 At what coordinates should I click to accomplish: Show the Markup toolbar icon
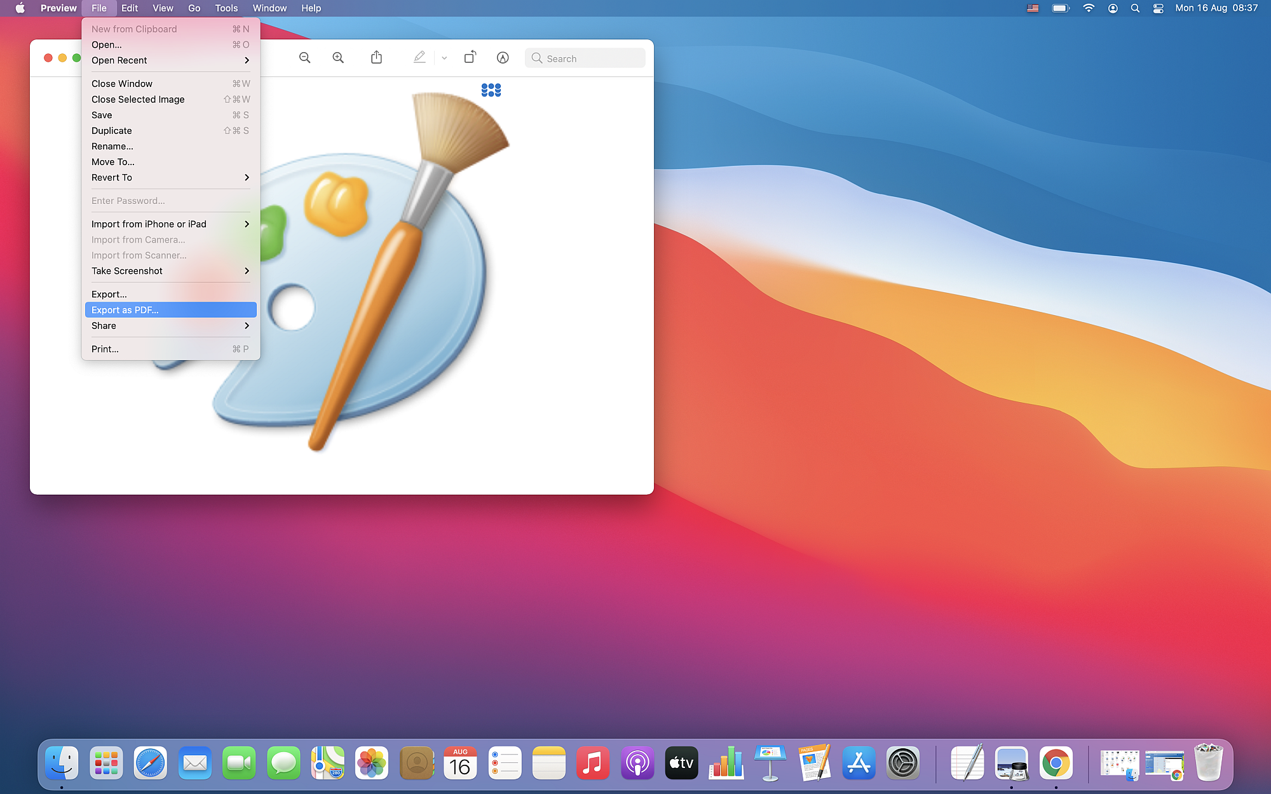tap(503, 58)
